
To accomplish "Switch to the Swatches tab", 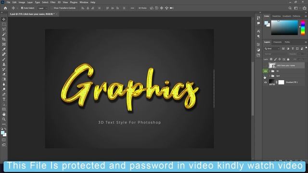I will [x=276, y=16].
